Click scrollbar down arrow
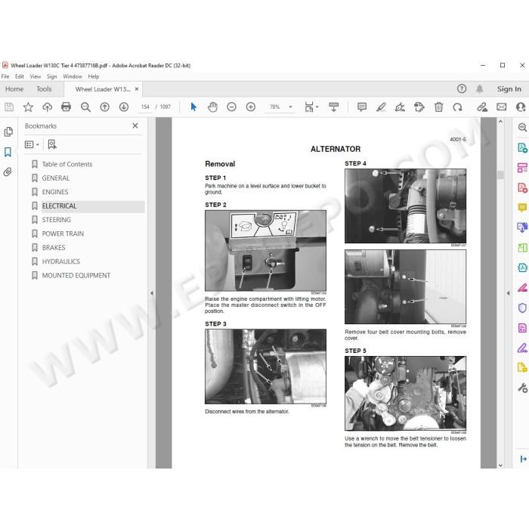The height and width of the screenshot is (529, 529). click(500, 466)
